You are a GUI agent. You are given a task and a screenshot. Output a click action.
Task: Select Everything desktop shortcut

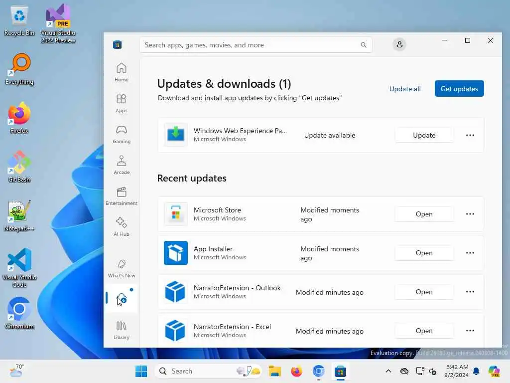tap(19, 69)
